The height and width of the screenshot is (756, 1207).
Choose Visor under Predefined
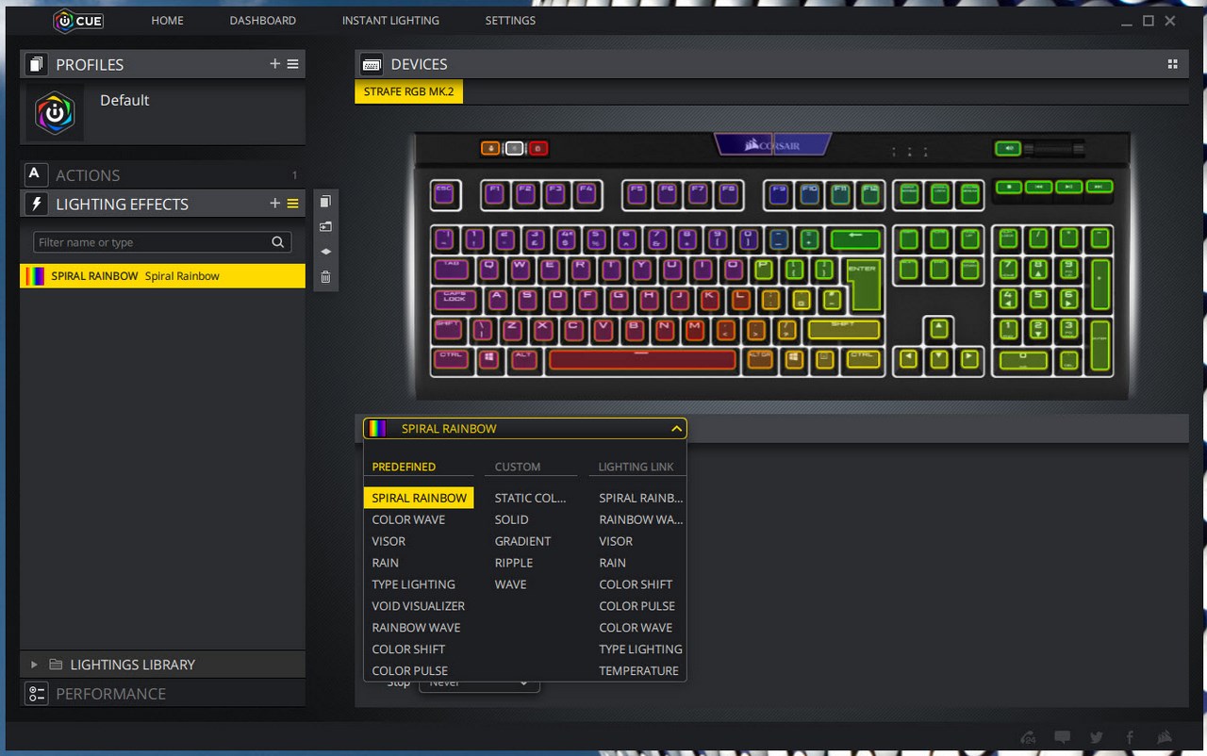pyautogui.click(x=389, y=541)
